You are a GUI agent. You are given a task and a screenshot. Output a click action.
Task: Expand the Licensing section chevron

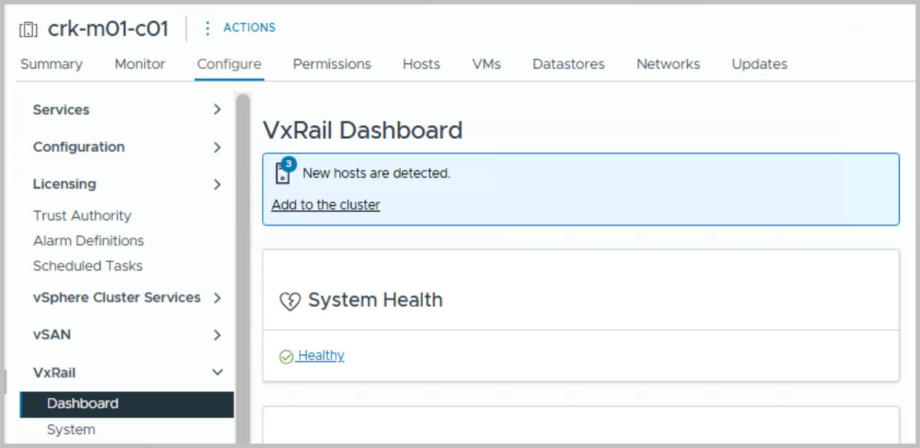217,184
